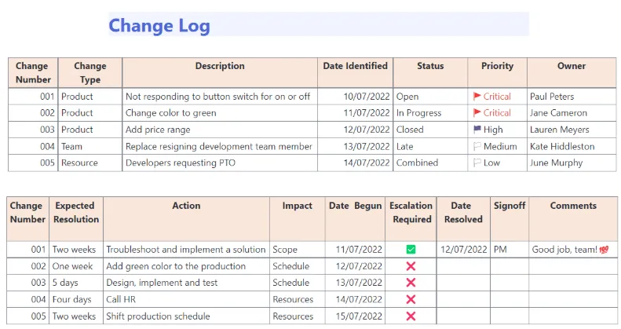
Task: Toggle the red X escalation box for change 002
Action: pos(411,266)
